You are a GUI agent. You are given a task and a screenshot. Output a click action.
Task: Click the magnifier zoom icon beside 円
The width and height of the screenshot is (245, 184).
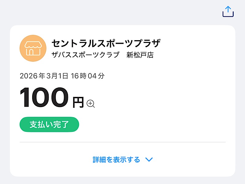point(91,104)
